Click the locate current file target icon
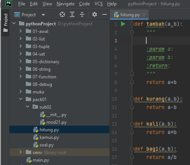The image size is (190, 165). [62, 14]
